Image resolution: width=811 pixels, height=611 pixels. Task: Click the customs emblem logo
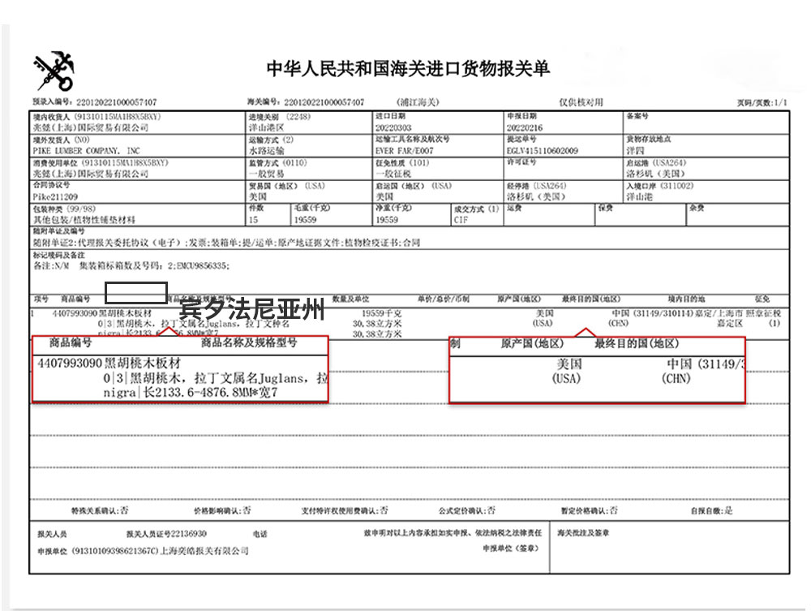[54, 71]
